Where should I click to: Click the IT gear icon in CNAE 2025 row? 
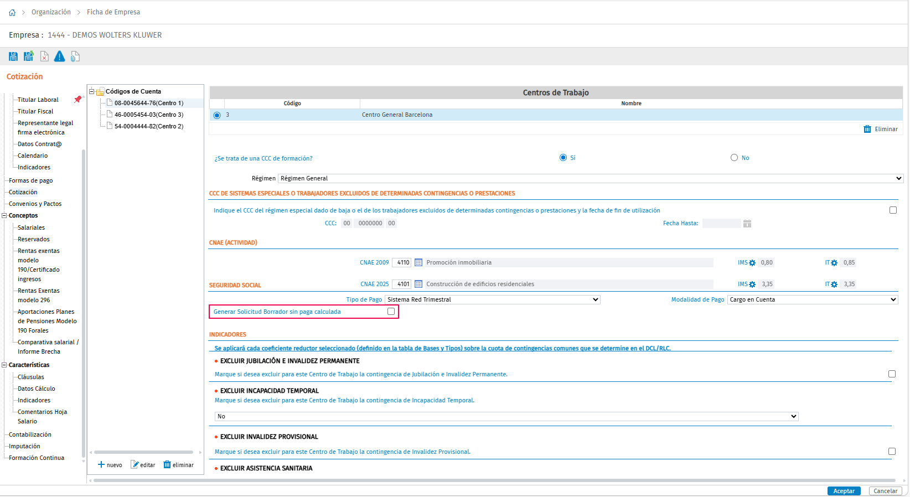click(834, 284)
